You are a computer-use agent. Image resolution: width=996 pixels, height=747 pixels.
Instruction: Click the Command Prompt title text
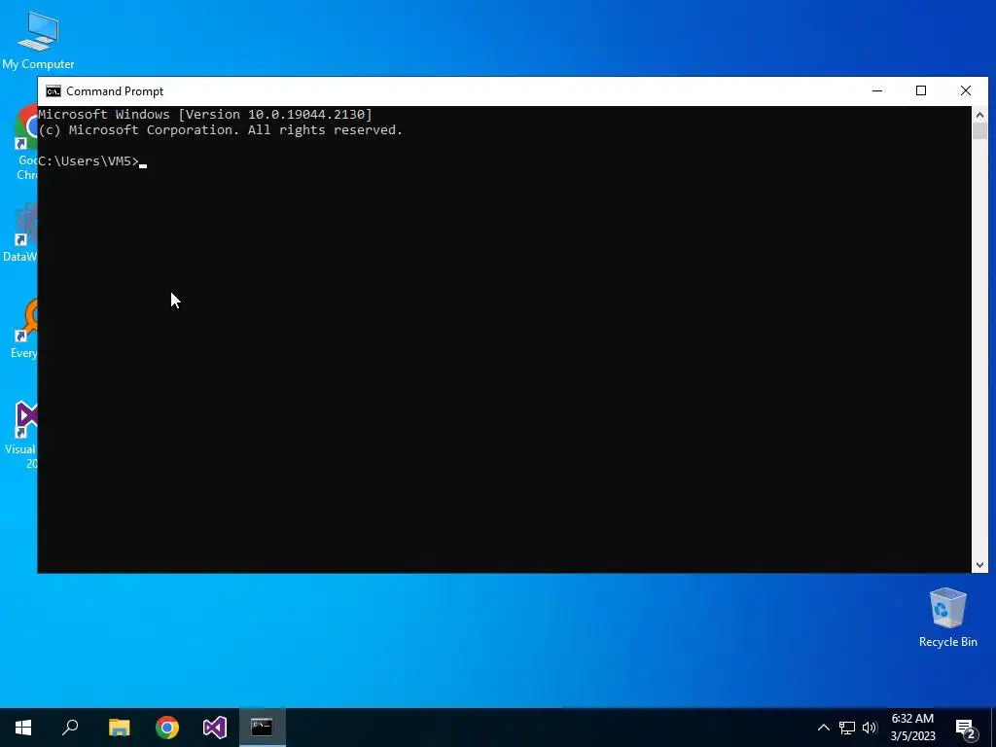[x=115, y=91]
